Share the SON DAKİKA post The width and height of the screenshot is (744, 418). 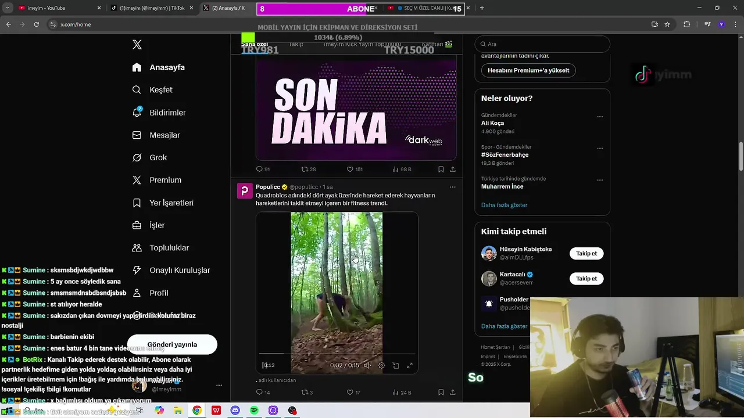point(453,170)
